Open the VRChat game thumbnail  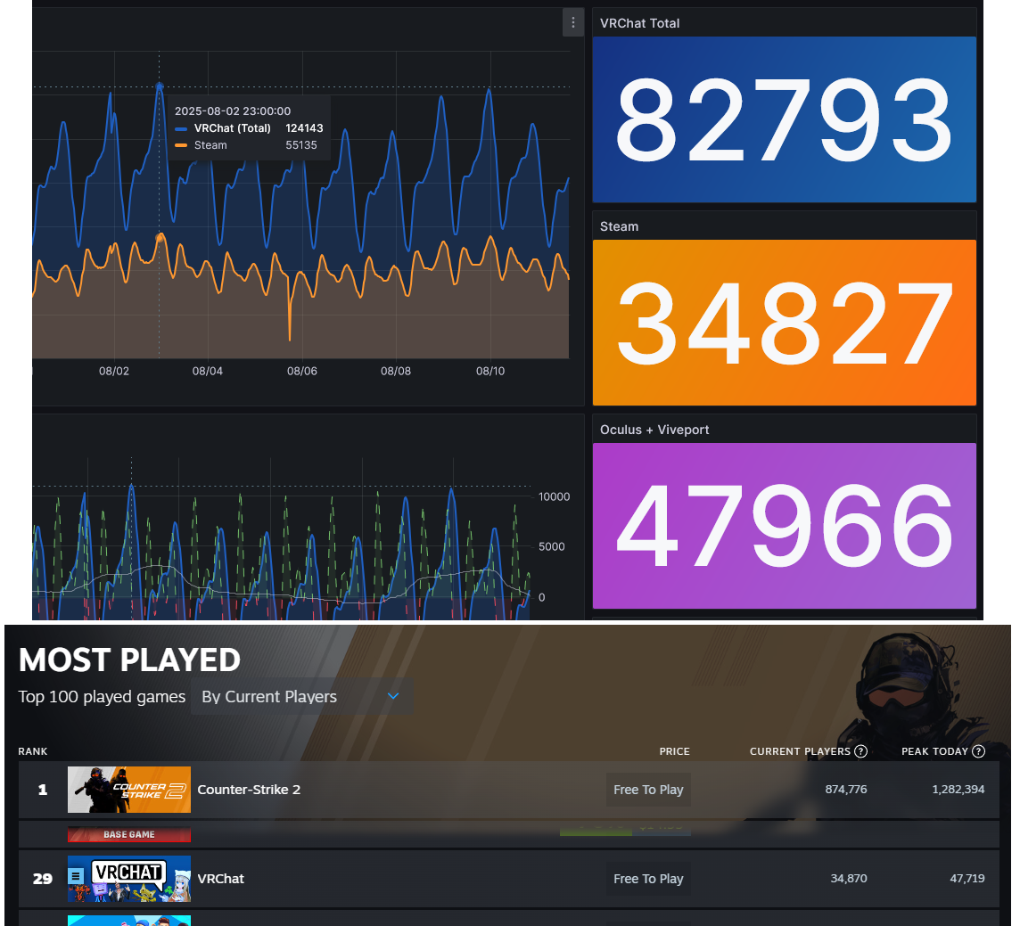click(129, 879)
